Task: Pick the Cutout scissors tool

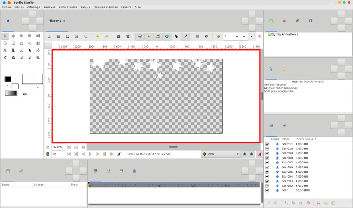Action: [21, 50]
